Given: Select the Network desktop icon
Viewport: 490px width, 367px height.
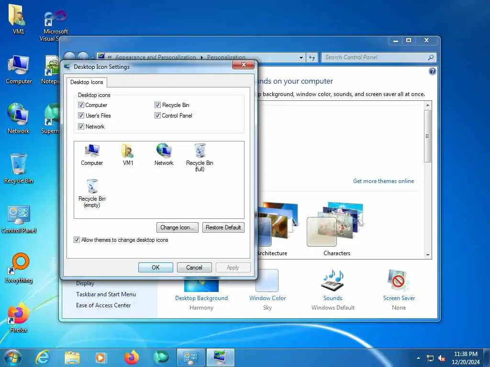Looking at the screenshot, I should (x=18, y=119).
